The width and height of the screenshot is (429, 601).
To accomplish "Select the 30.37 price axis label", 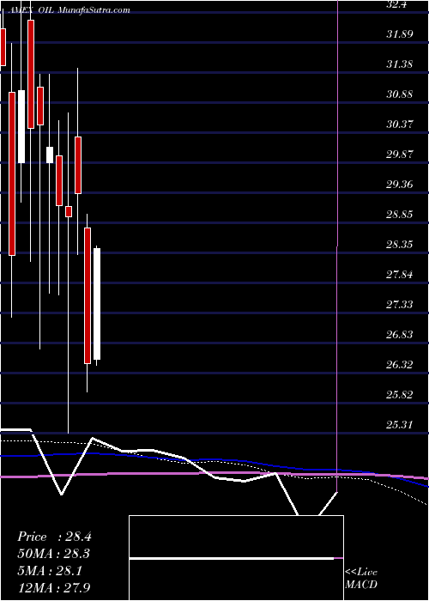I will (400, 124).
